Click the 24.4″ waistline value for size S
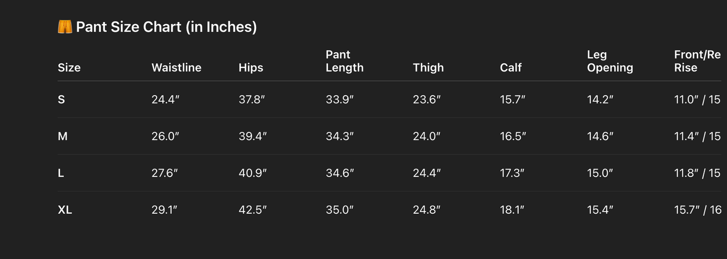 click(166, 100)
